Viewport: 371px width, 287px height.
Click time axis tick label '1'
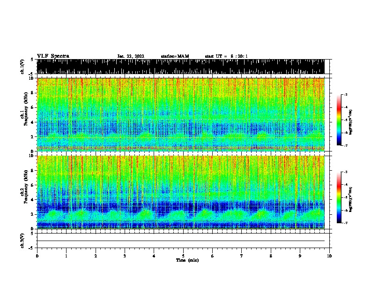(x=66, y=256)
